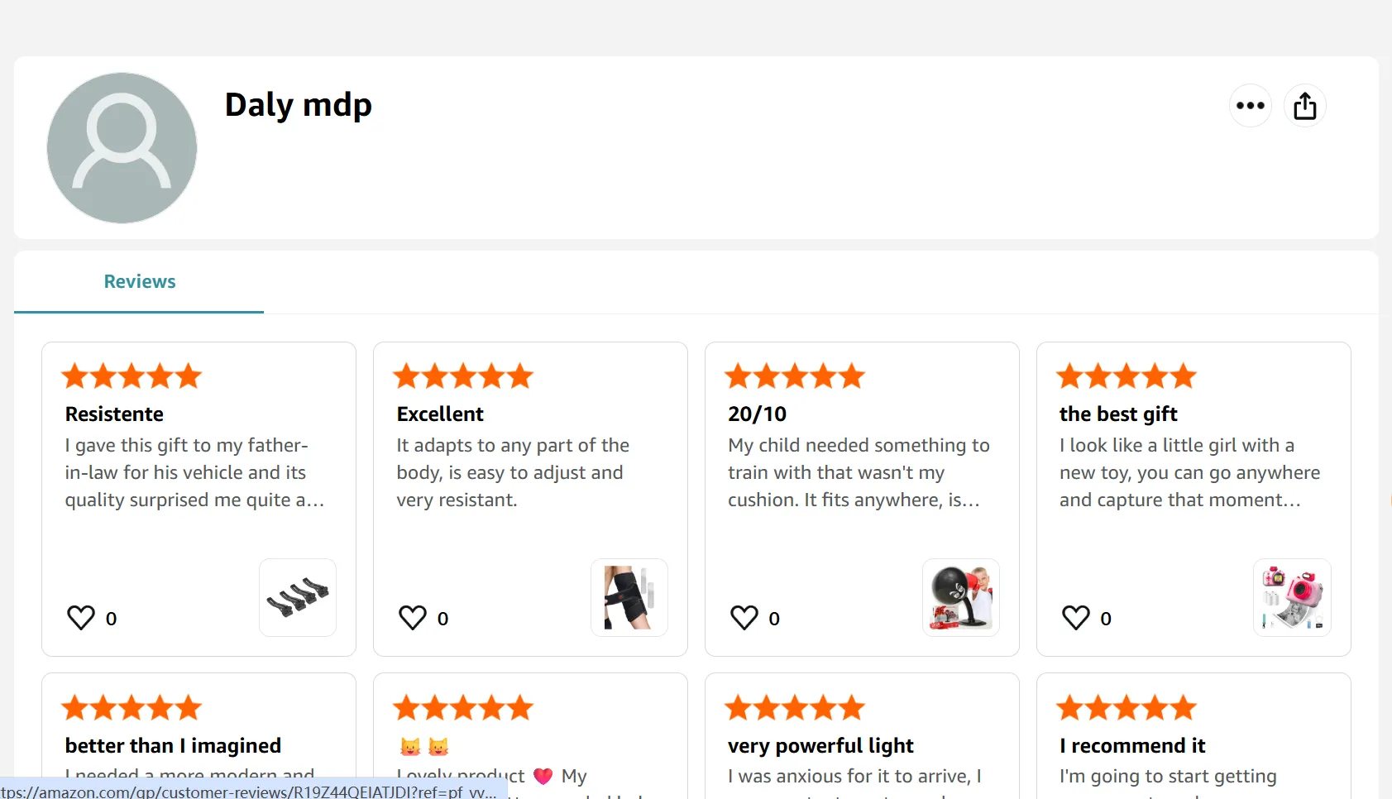1392x799 pixels.
Task: Click the 20/10 review title
Action: coord(757,414)
